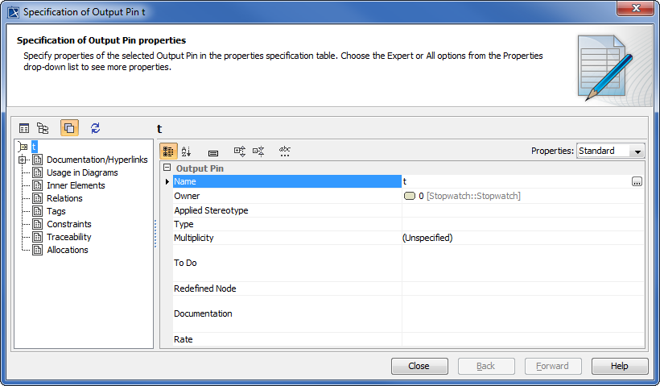The image size is (660, 386).
Task: Select the Traceability tree item
Action: tap(69, 237)
